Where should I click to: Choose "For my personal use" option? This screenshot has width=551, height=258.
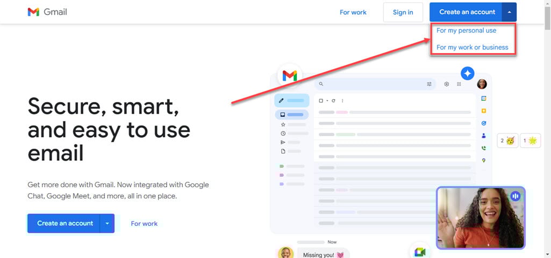coord(466,31)
